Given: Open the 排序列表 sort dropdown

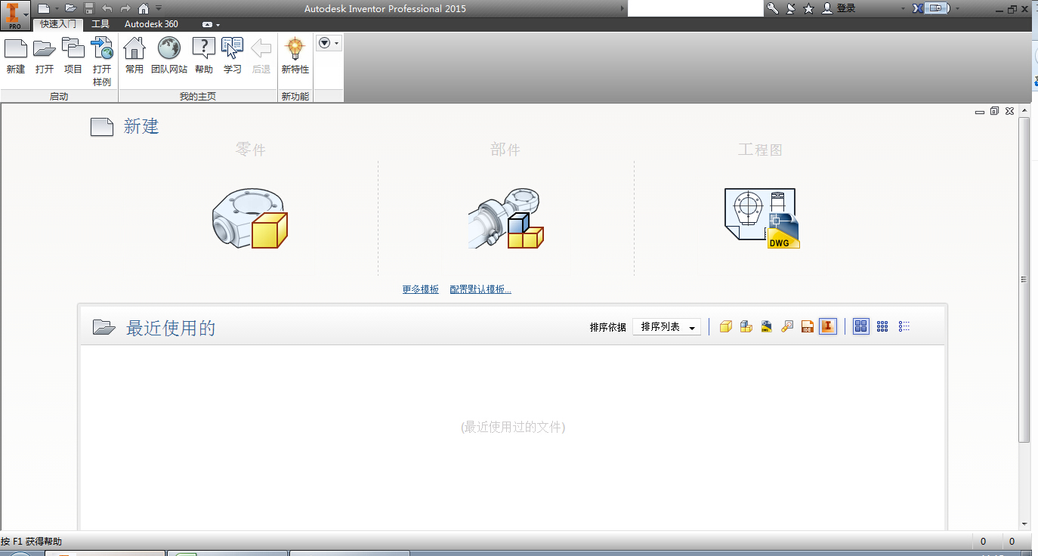Looking at the screenshot, I should coord(666,327).
